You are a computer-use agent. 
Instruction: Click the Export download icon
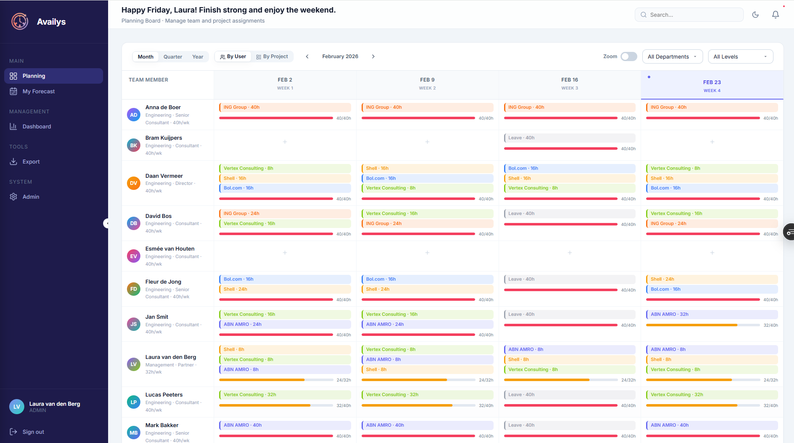(13, 161)
